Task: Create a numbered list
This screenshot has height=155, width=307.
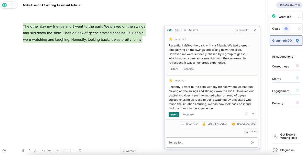Action: pos(66,151)
